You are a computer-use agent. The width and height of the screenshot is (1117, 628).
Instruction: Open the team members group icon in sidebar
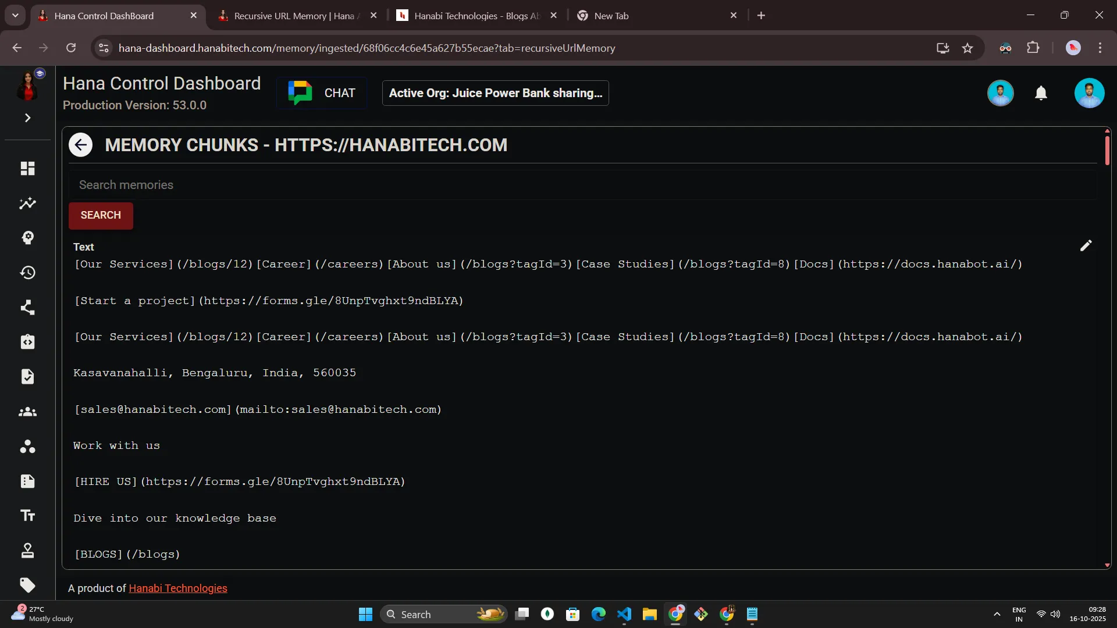click(27, 412)
